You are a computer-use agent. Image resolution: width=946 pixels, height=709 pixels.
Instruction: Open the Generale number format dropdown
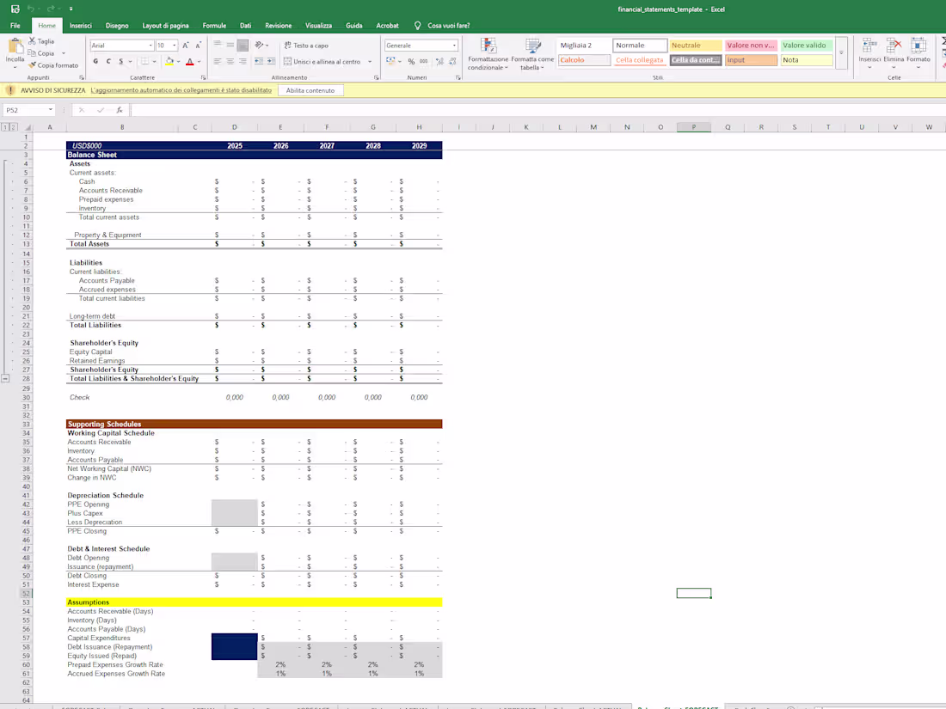click(x=453, y=46)
